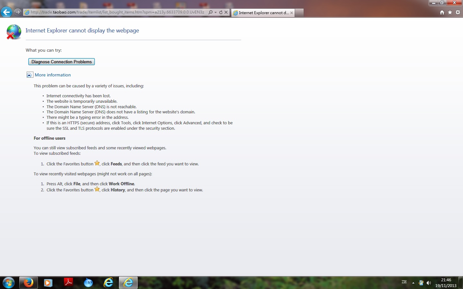Collapse the More information section arrow
The image size is (463, 289).
coord(29,75)
